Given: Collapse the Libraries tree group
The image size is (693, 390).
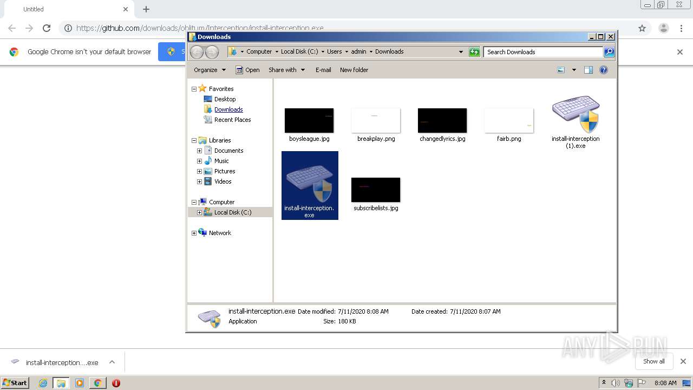Looking at the screenshot, I should [x=194, y=140].
